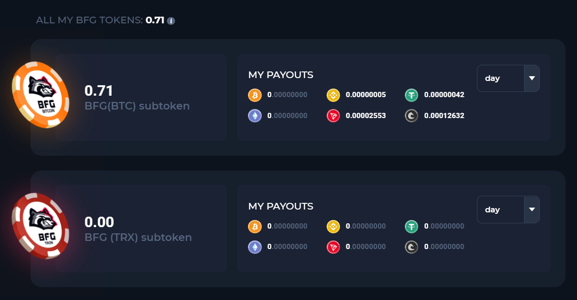Click the 0.00 BFG (TRX) subtoken balance
This screenshot has height=300, width=577.
click(99, 222)
